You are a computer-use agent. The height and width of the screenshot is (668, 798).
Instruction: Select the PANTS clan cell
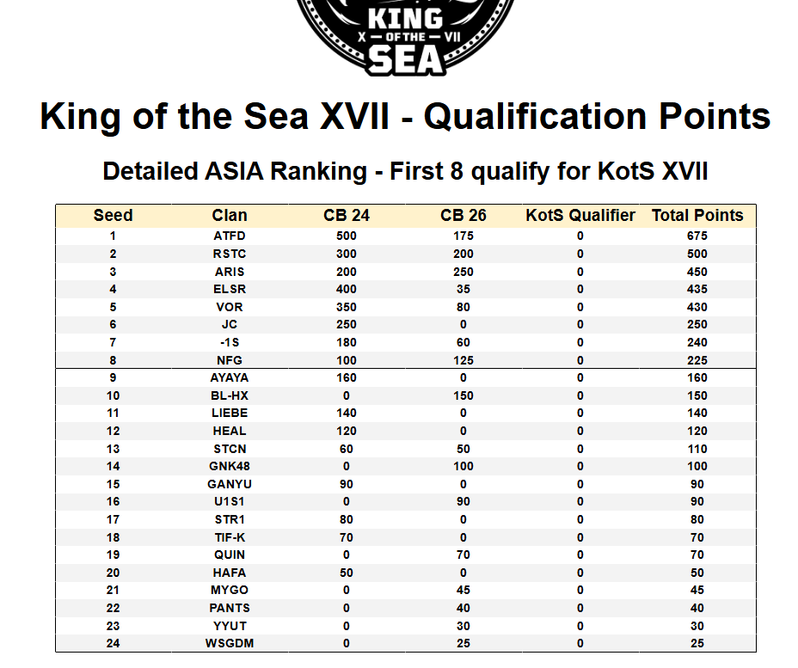[x=230, y=608]
